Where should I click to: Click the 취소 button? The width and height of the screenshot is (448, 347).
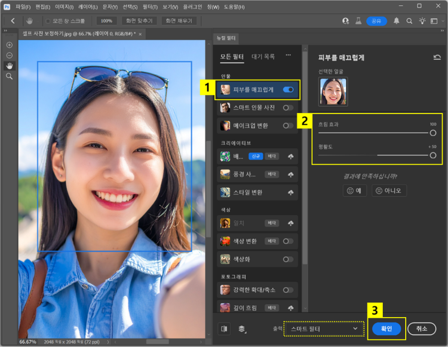click(422, 328)
